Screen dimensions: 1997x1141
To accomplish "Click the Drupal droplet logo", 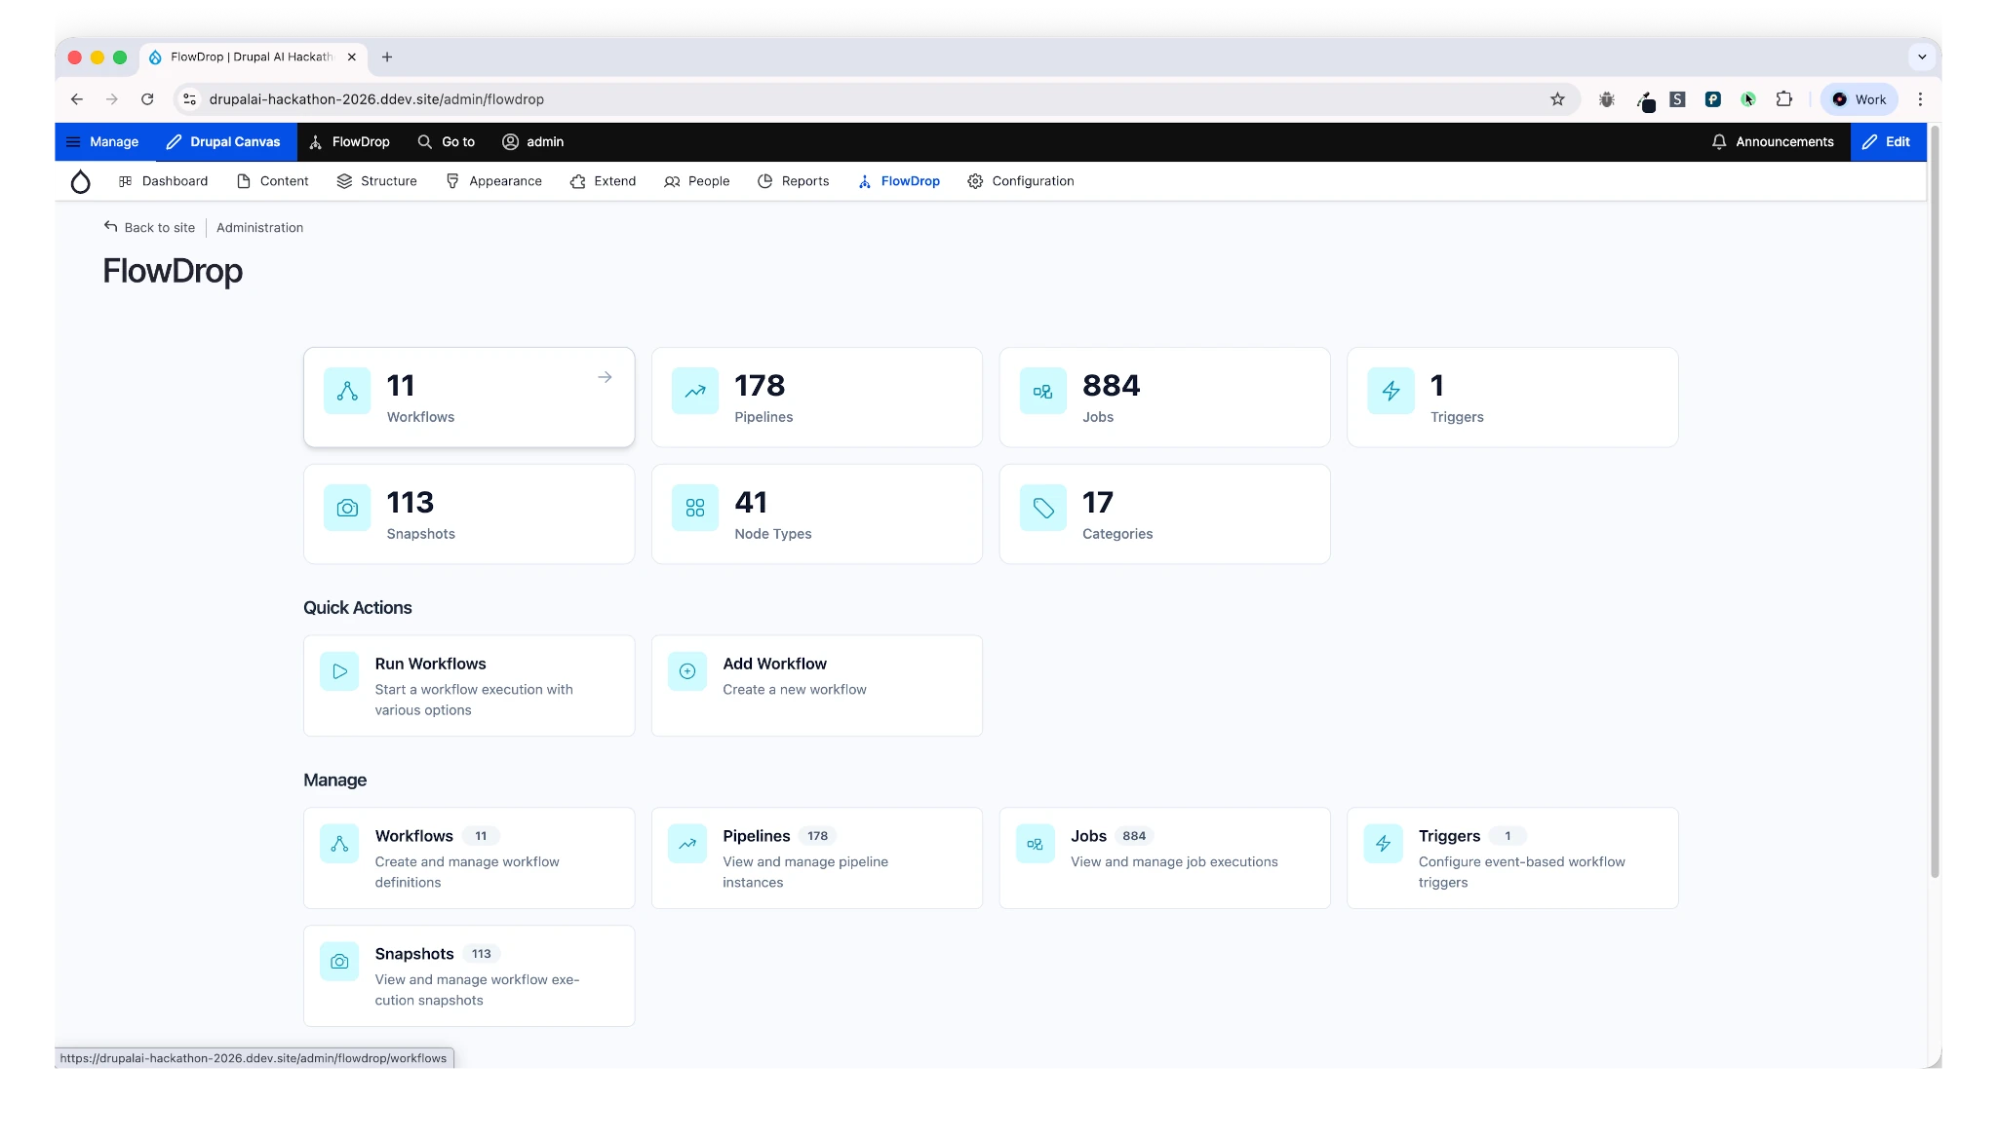I will click(80, 181).
